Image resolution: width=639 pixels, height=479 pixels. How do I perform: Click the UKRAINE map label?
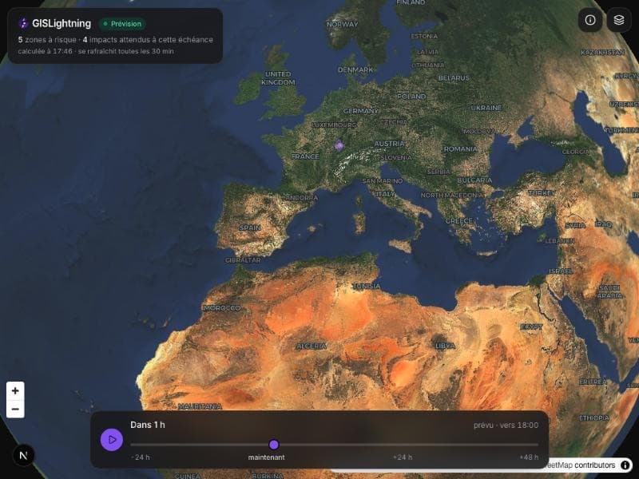tap(486, 108)
